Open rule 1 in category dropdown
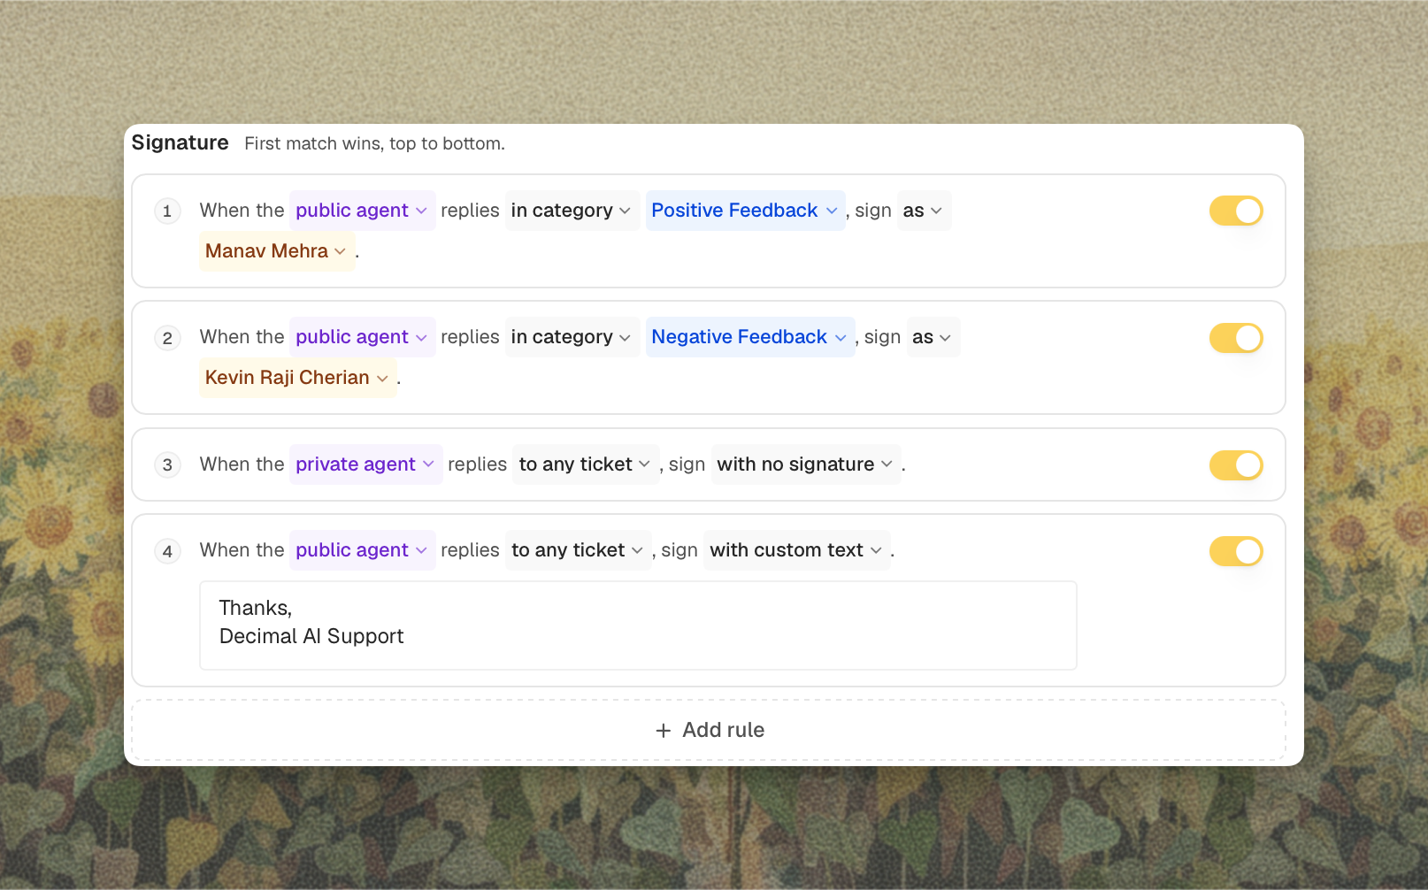This screenshot has height=890, width=1428. (572, 211)
